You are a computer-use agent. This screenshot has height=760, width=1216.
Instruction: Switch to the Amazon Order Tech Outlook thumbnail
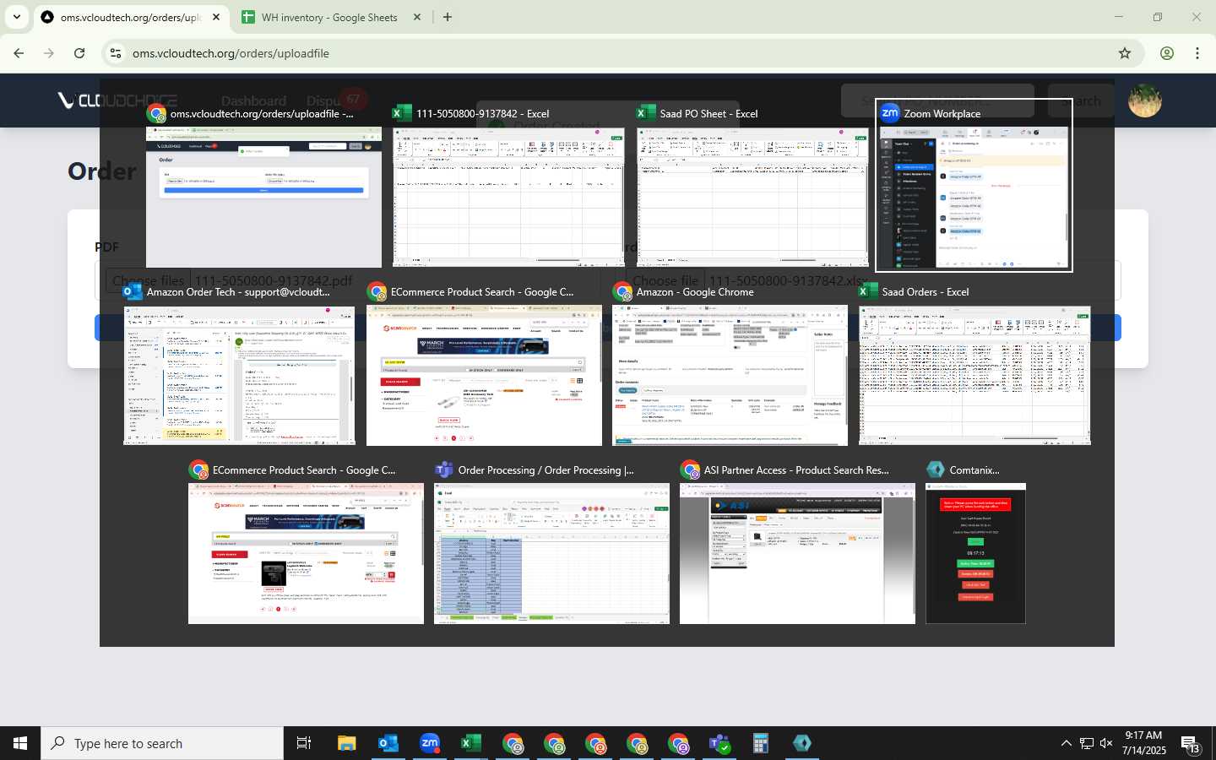pos(239,376)
